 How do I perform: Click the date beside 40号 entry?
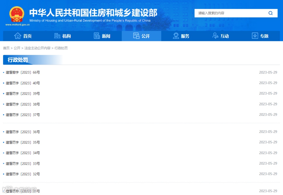(x=268, y=83)
